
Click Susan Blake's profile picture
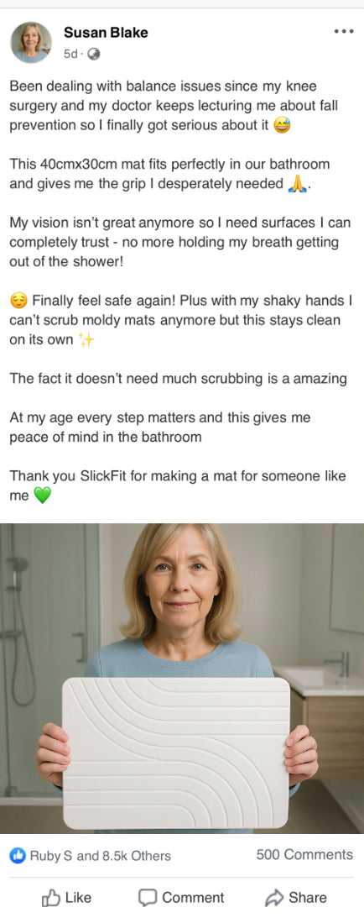[x=30, y=42]
